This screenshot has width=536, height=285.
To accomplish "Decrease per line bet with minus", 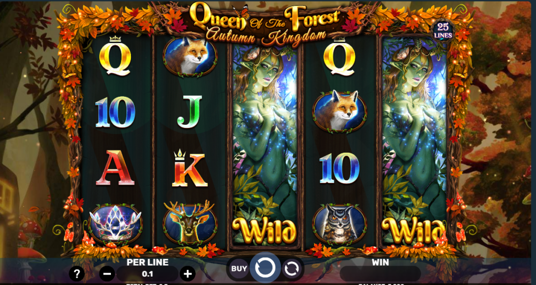I will [107, 273].
